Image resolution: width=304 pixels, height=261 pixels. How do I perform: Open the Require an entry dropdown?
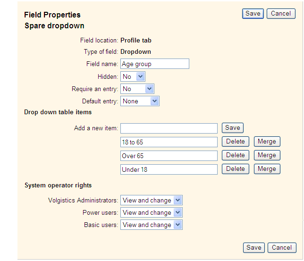point(137,89)
